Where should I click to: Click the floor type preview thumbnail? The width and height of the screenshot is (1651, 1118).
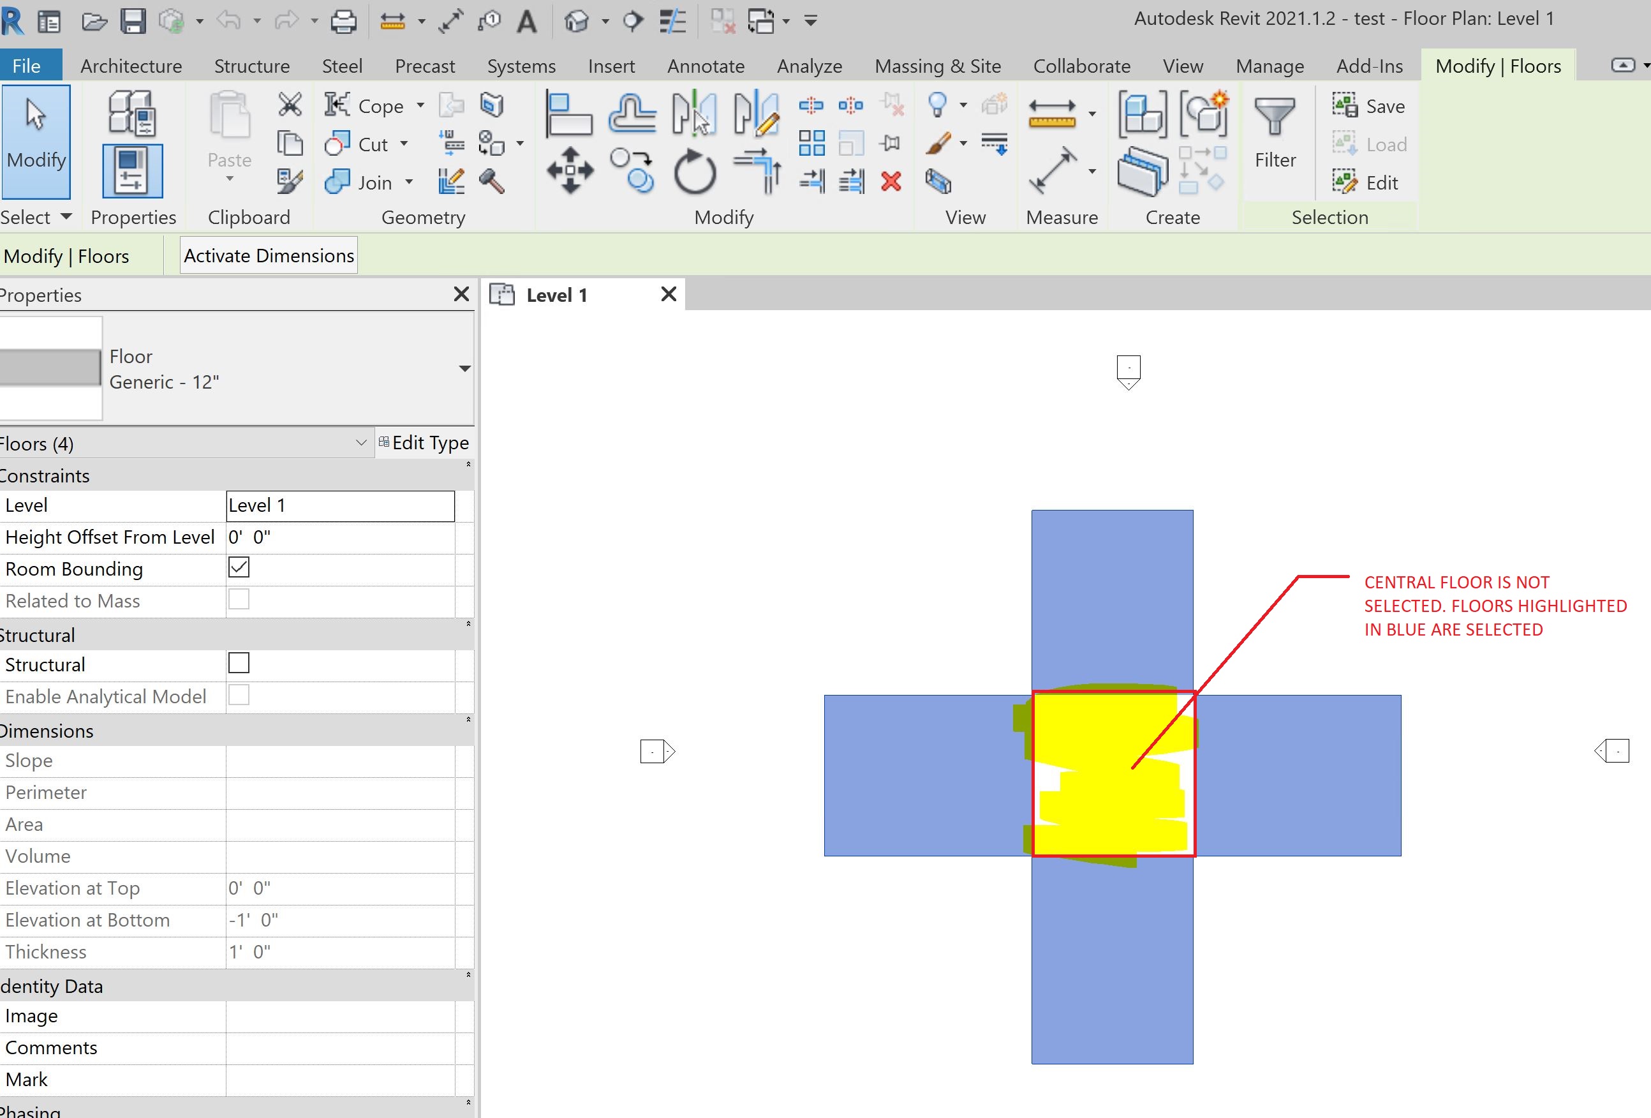click(x=51, y=368)
